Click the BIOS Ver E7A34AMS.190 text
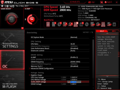The height and width of the screenshot is (90, 120). coord(87,17)
